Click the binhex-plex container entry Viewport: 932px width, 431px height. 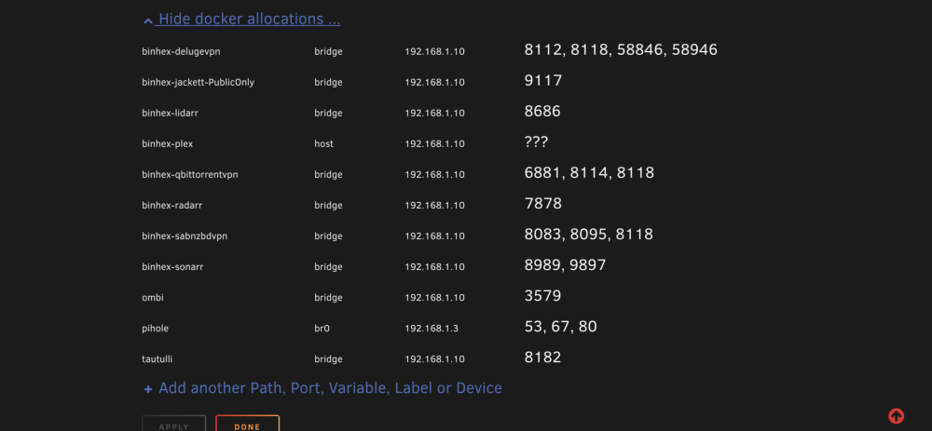click(x=168, y=143)
